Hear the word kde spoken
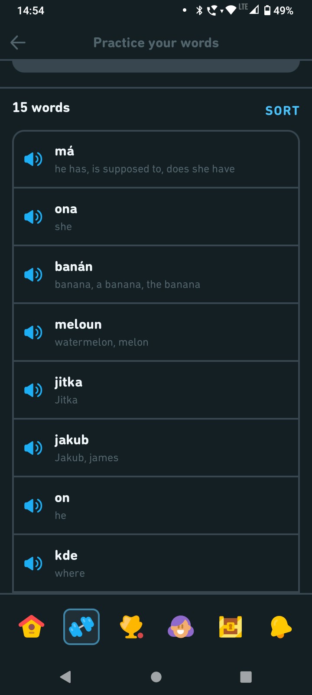The height and width of the screenshot is (695, 312). [33, 563]
